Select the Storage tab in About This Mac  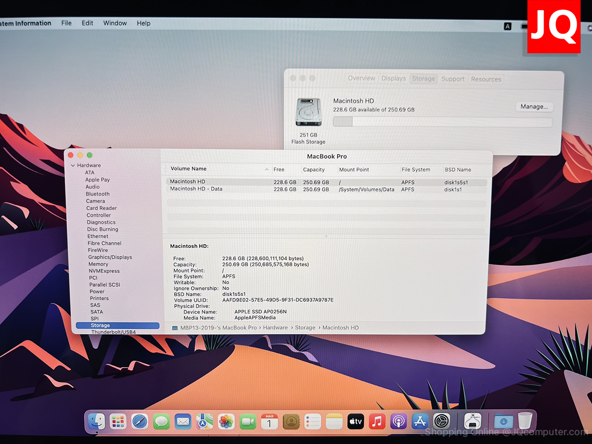pos(423,78)
